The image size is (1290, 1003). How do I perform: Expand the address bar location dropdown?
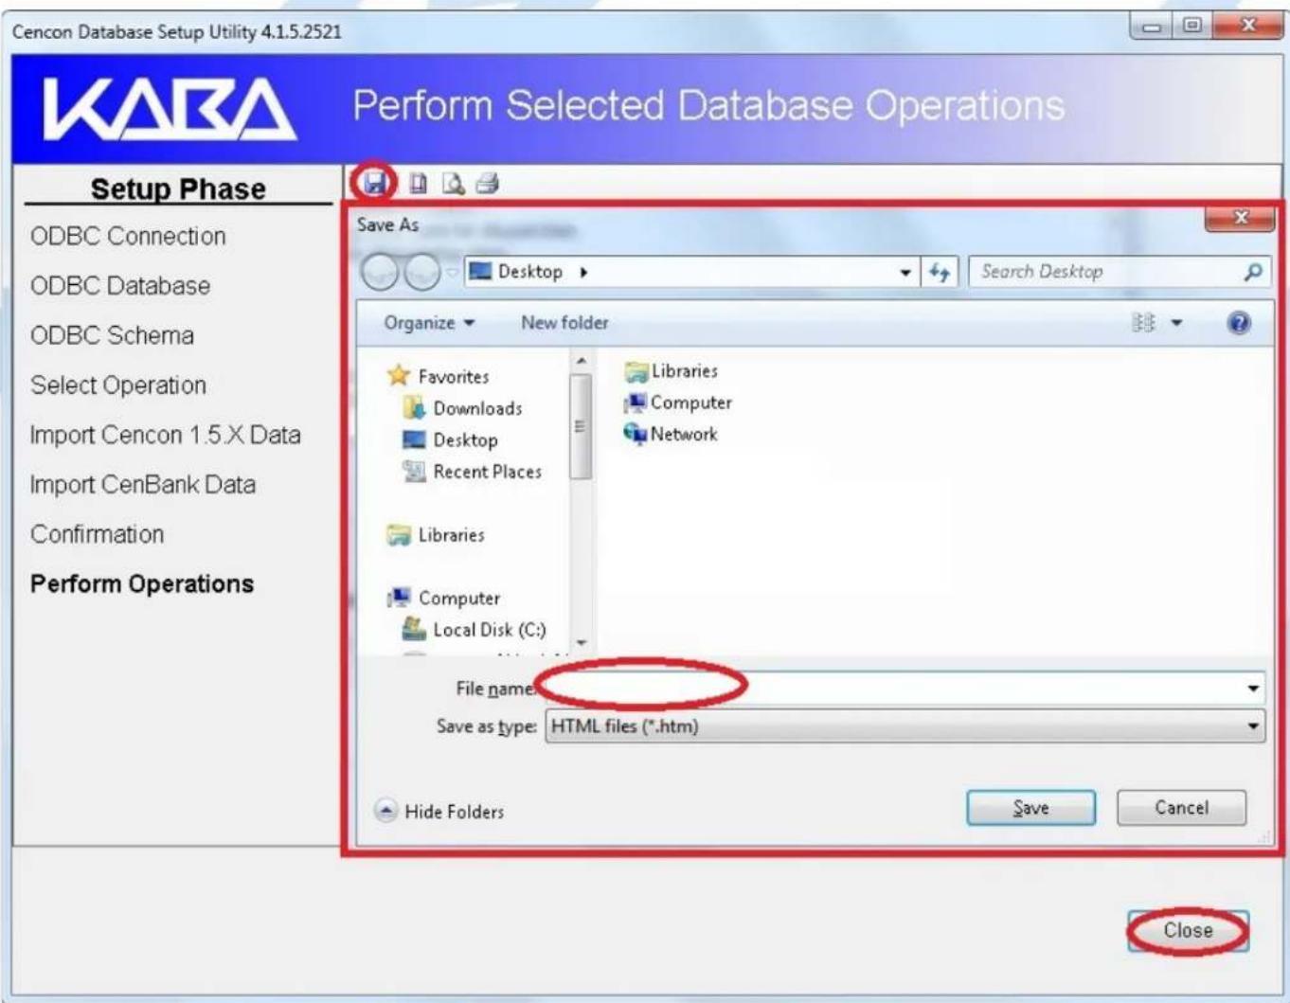pos(905,273)
